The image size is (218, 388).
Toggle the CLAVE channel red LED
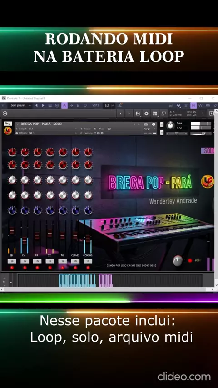[x=75, y=268]
